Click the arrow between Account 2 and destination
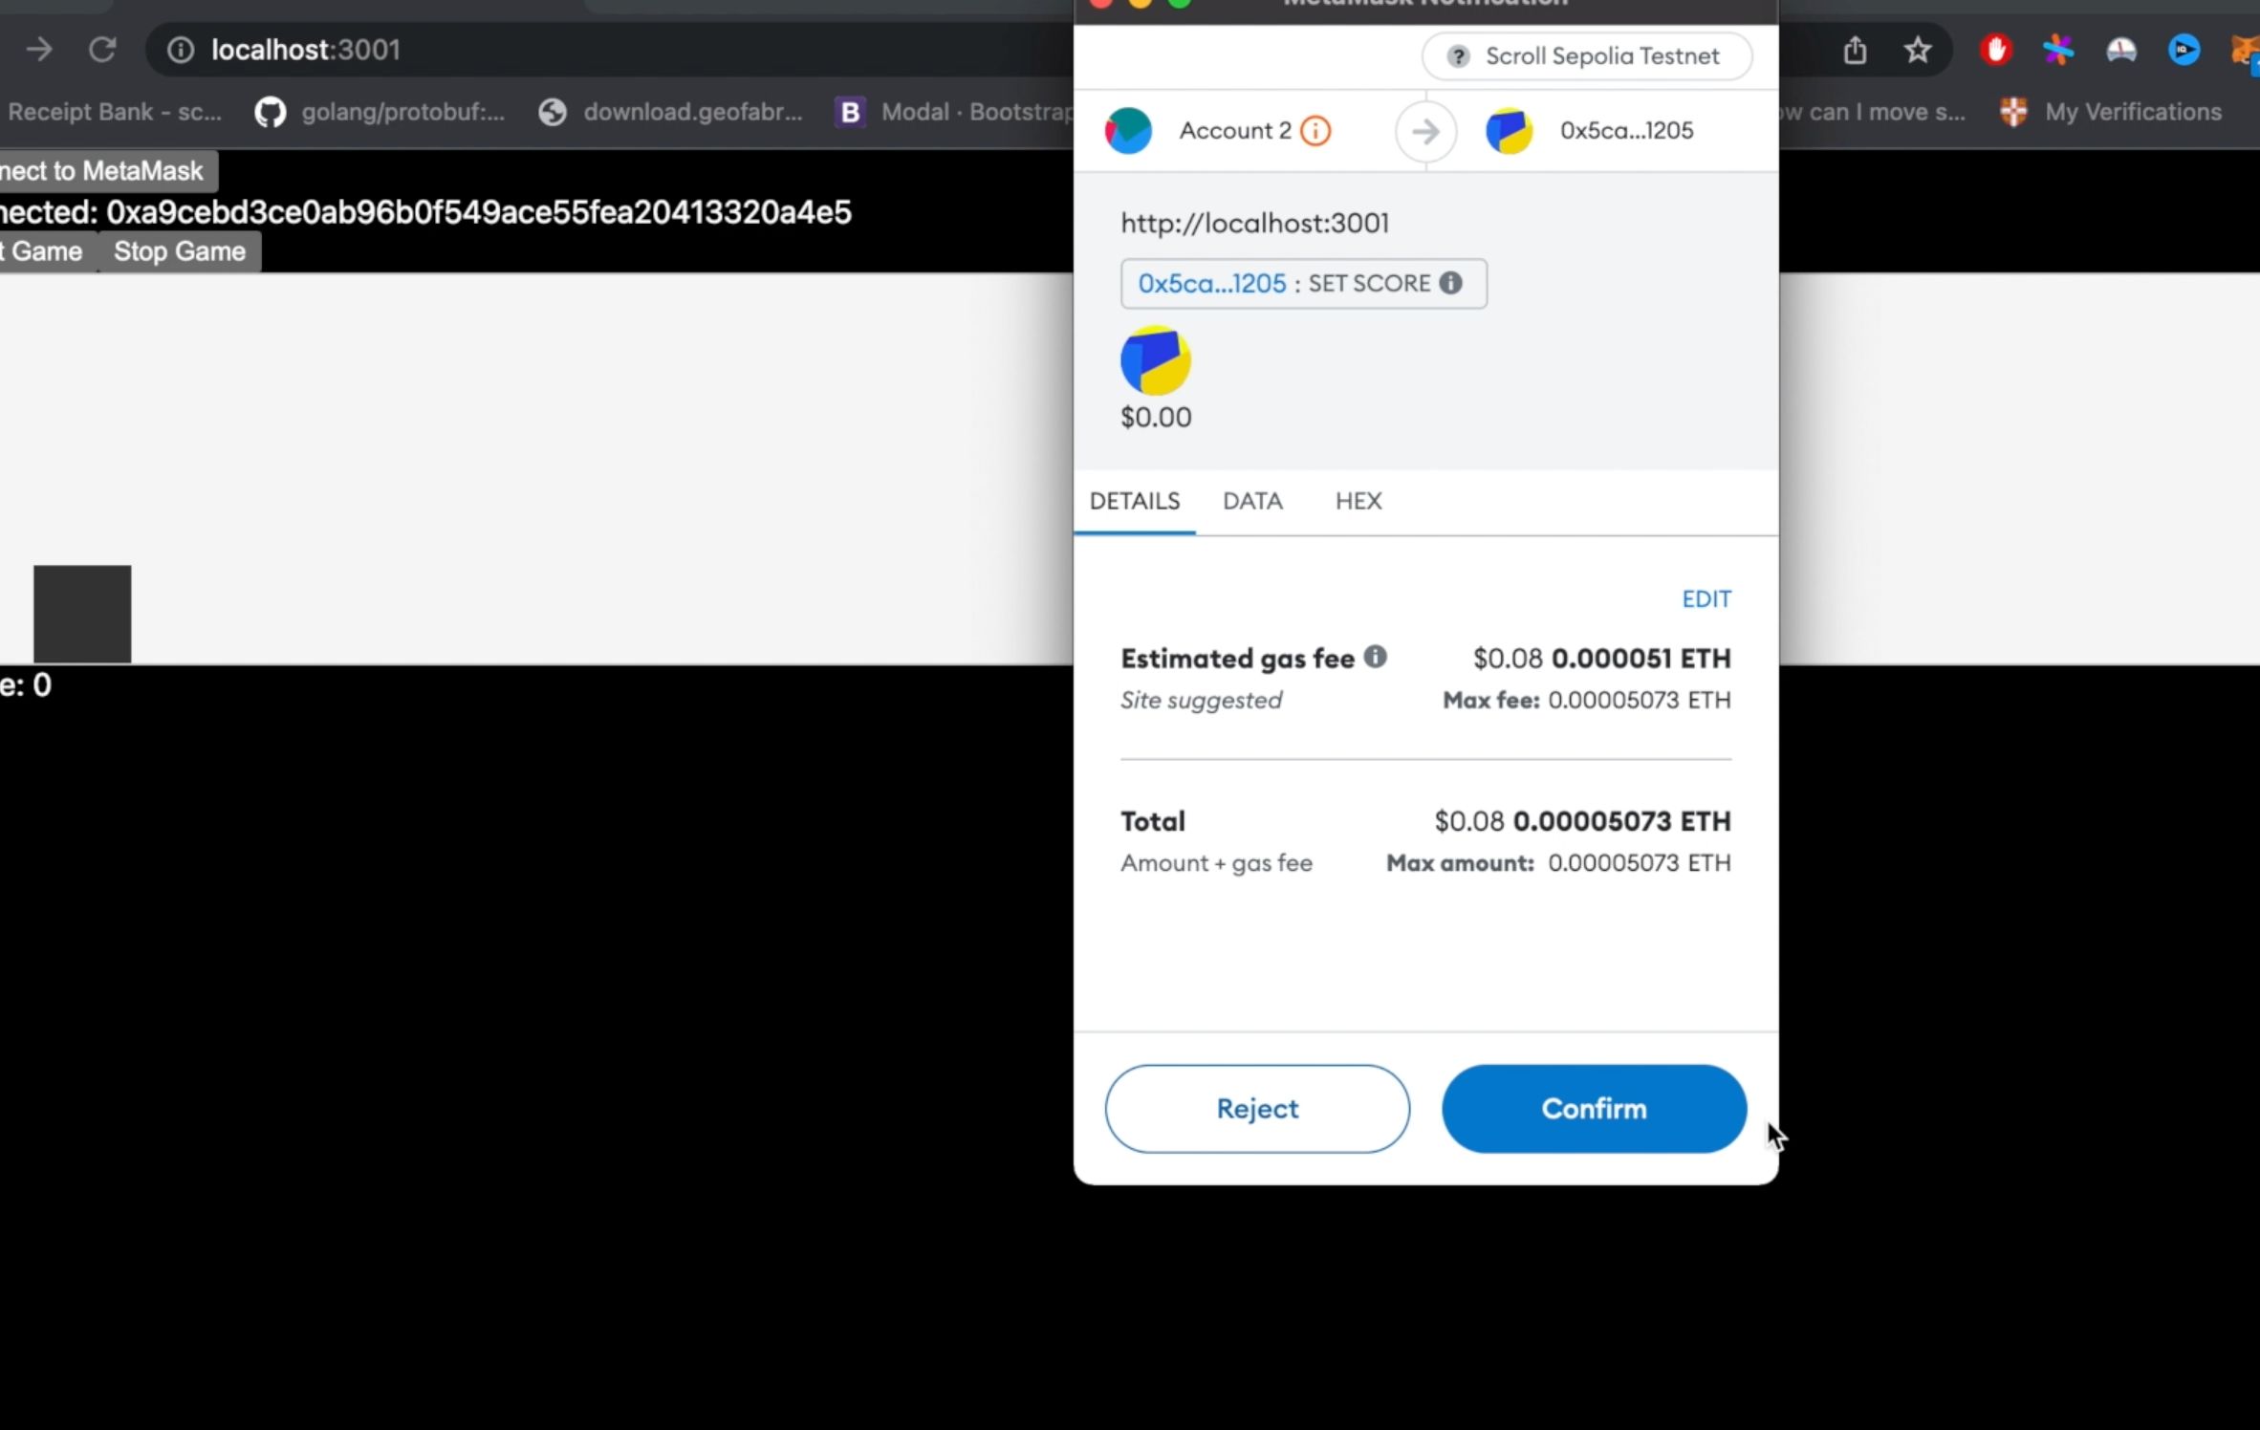2260x1430 pixels. point(1424,130)
